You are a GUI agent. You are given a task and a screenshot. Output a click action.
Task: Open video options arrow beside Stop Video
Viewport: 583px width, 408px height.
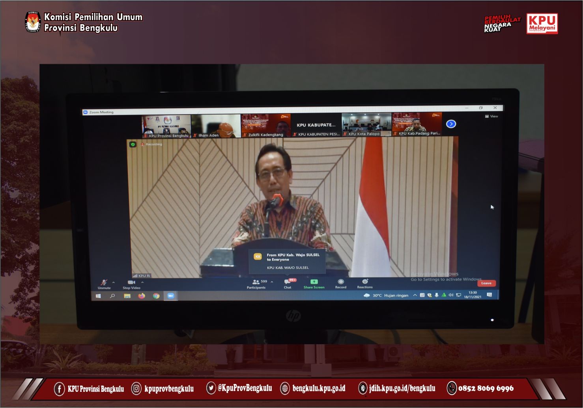[142, 282]
